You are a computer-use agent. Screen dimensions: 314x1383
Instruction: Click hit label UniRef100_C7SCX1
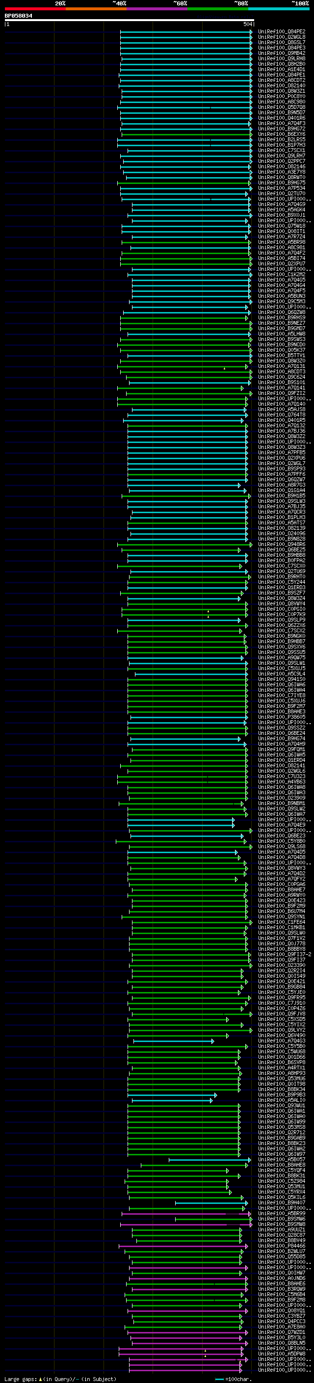click(x=282, y=150)
